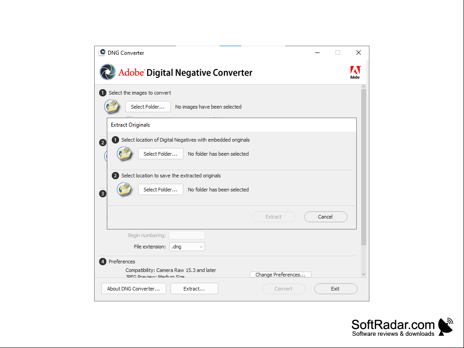Click the title bar DNG Converter app icon
464x348 pixels.
click(102, 52)
